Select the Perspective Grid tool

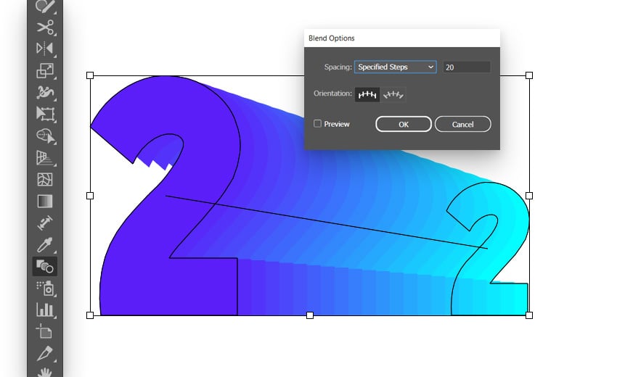click(45, 158)
